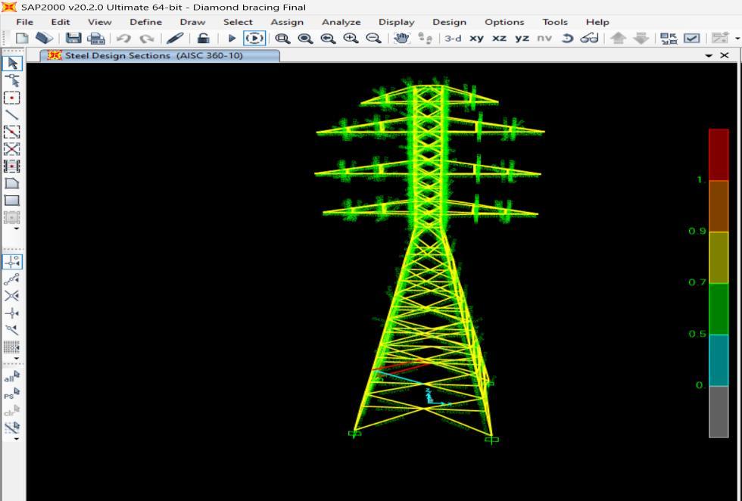Click the red segment of color legend

(718, 154)
